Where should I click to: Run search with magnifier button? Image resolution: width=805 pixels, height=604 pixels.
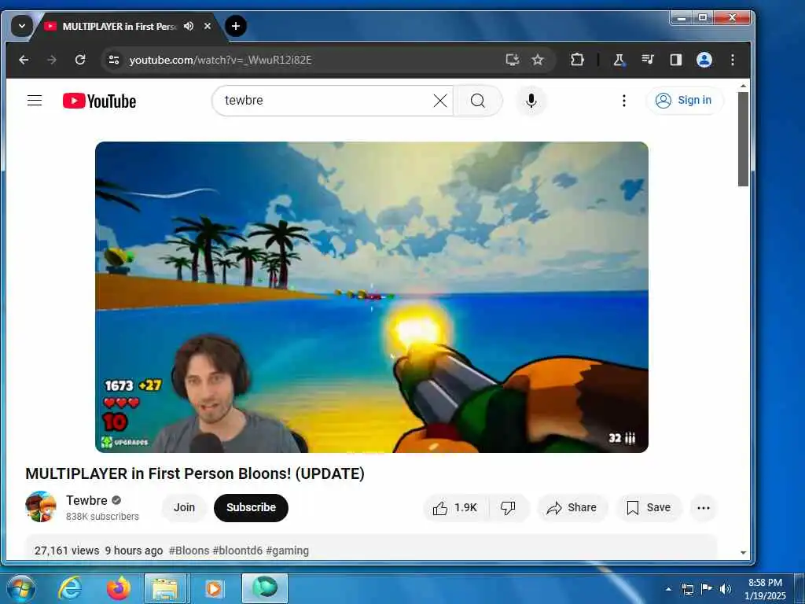pos(477,101)
